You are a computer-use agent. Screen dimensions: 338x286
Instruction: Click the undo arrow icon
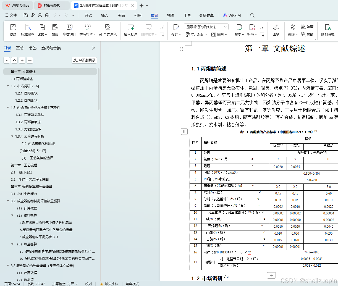pyautogui.click(x=55, y=15)
